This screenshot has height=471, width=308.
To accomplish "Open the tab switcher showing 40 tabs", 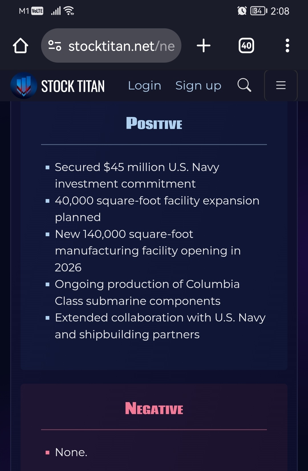I will coord(246,46).
